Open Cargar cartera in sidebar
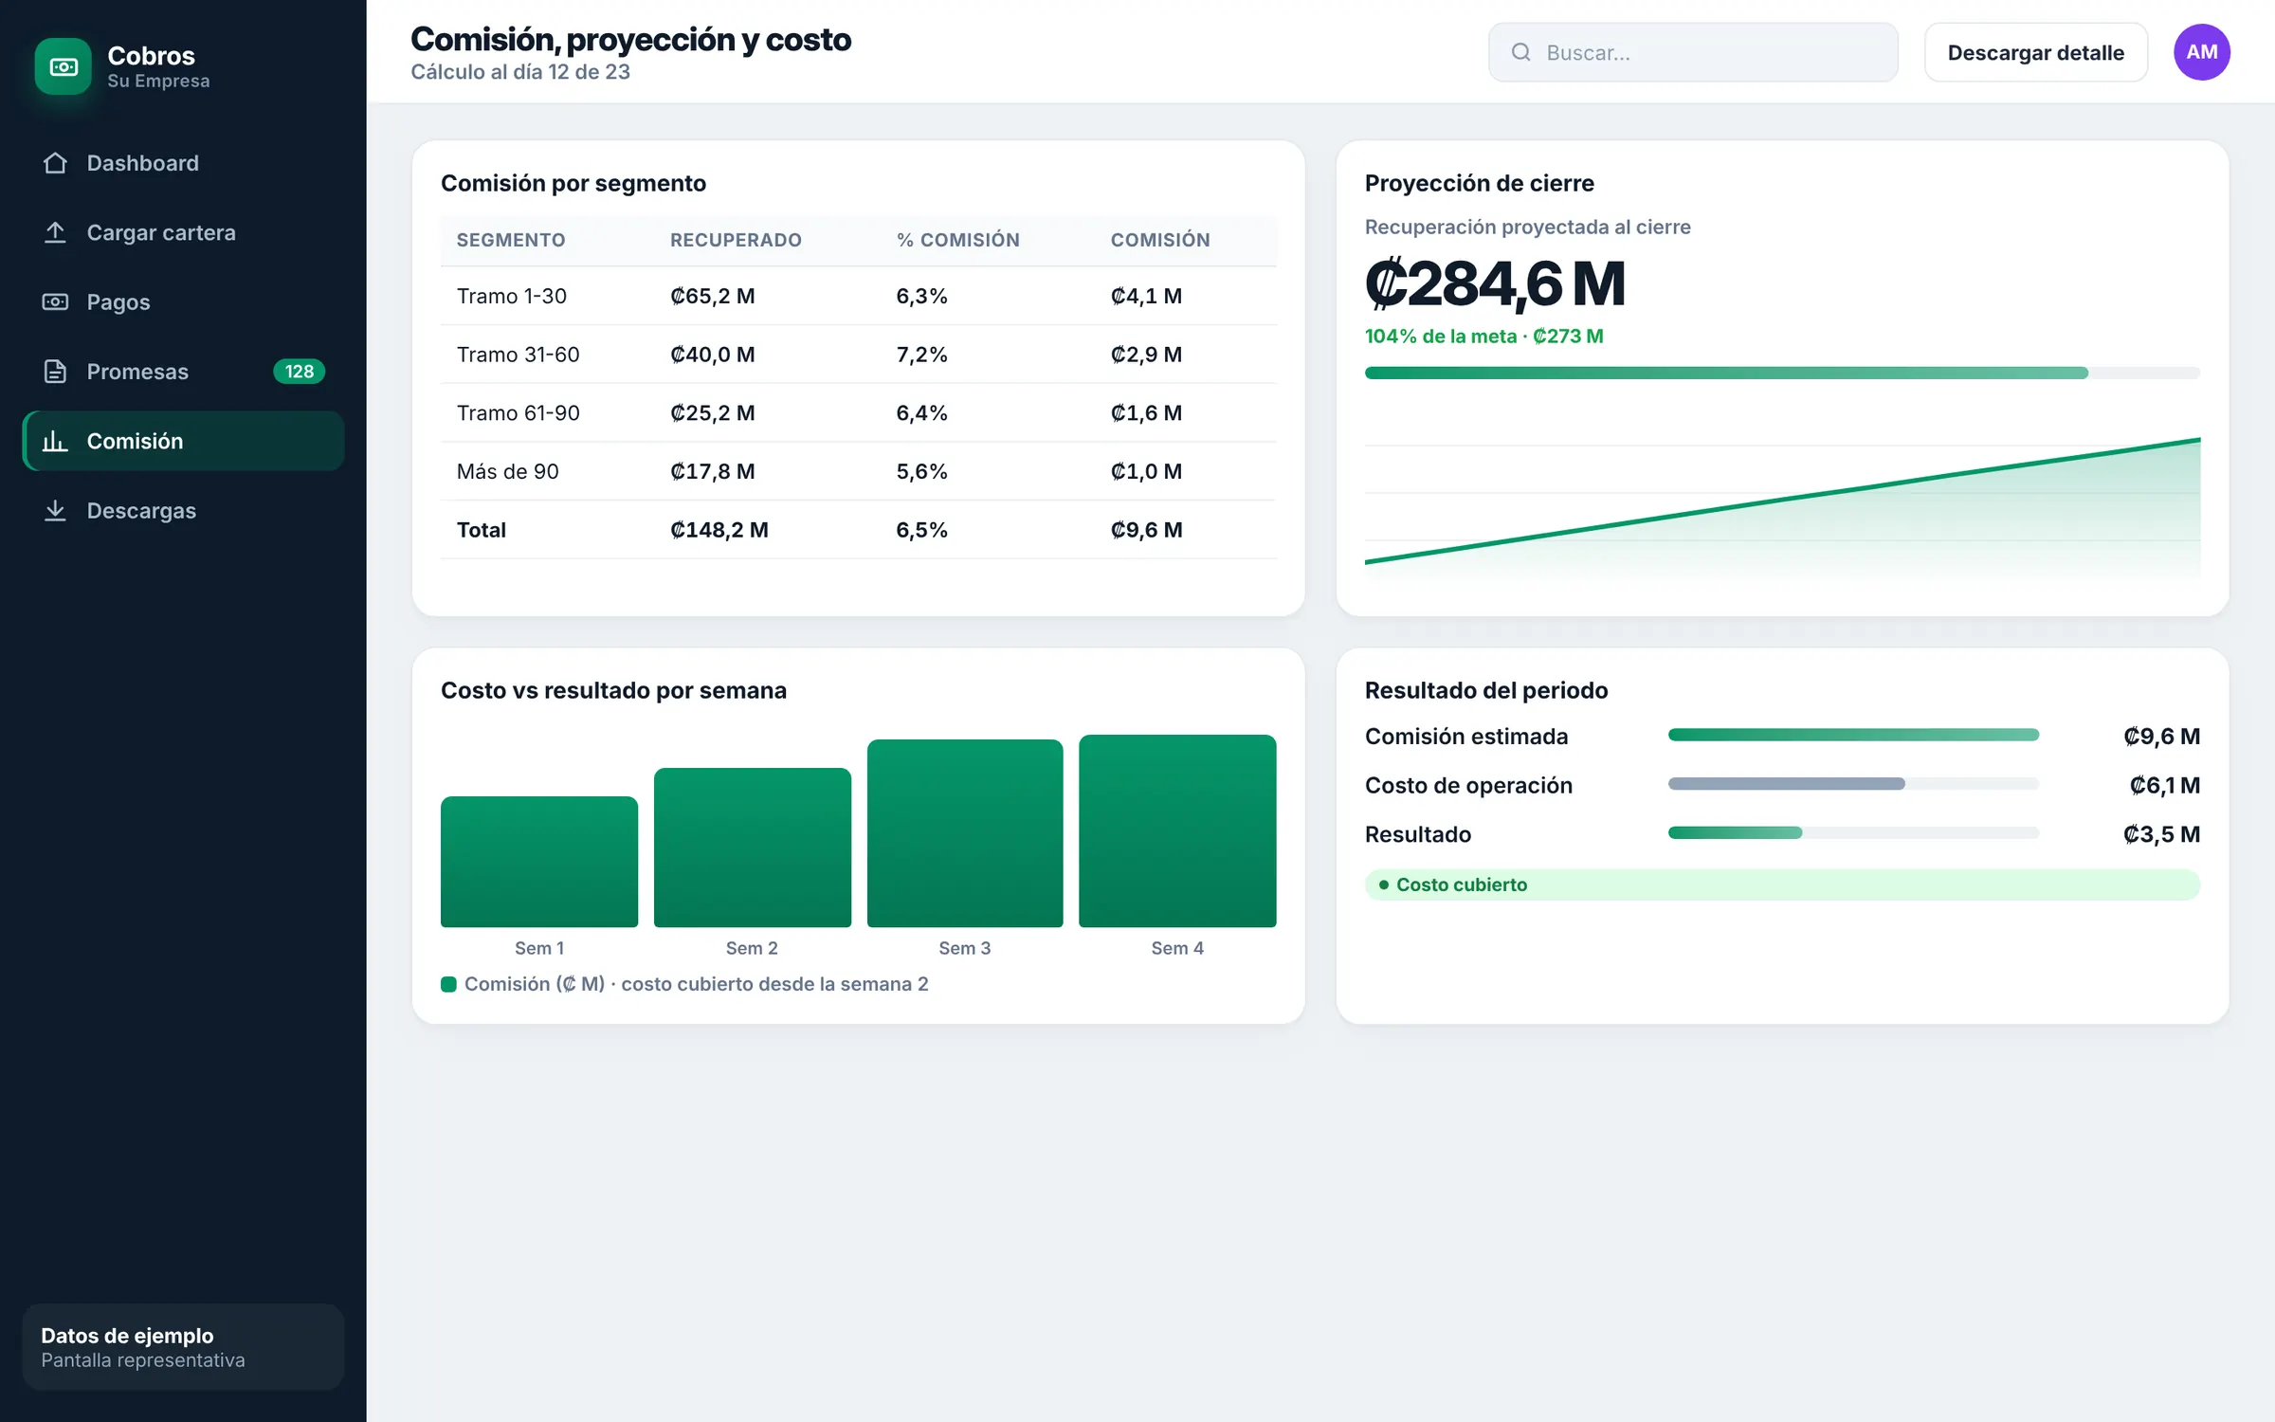 (183, 232)
